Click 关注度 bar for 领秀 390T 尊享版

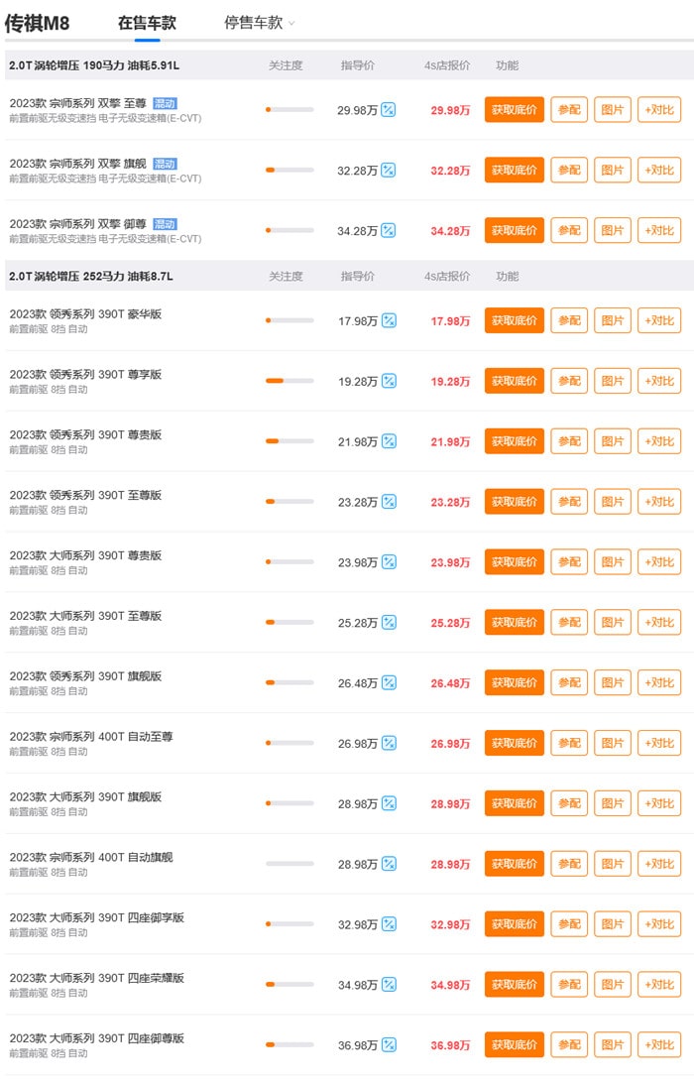click(289, 381)
